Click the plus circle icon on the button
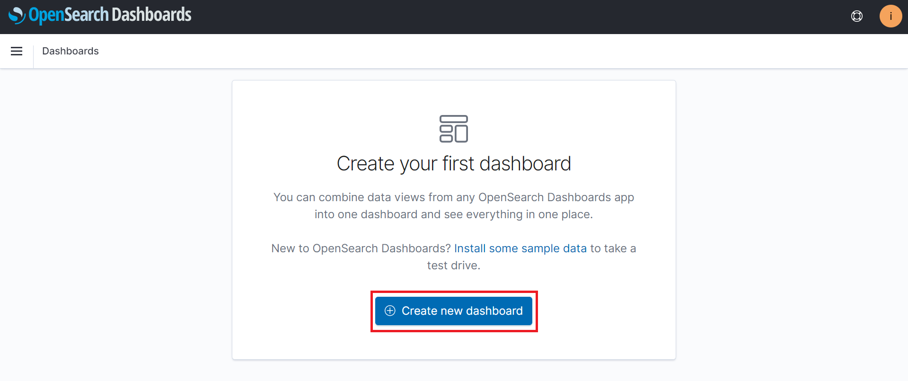Screen dimensions: 908x381 [390, 310]
